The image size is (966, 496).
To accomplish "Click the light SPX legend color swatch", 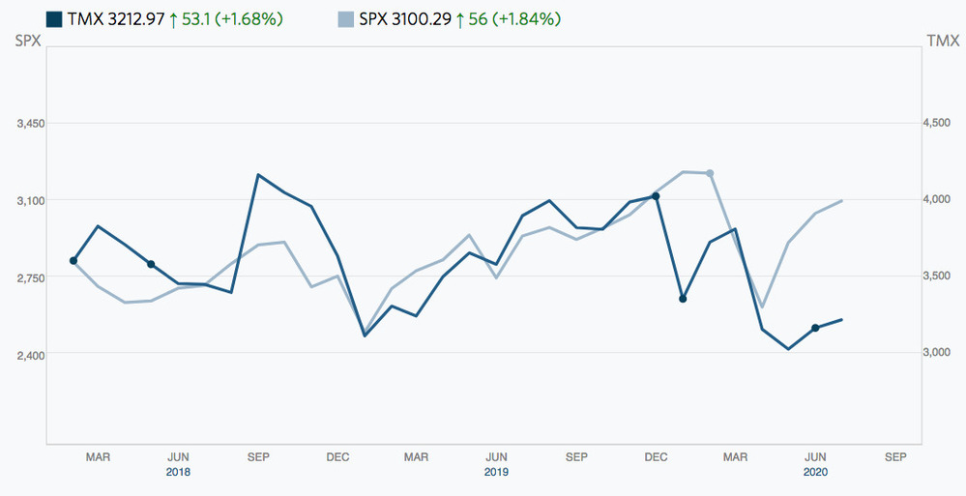I will (346, 18).
